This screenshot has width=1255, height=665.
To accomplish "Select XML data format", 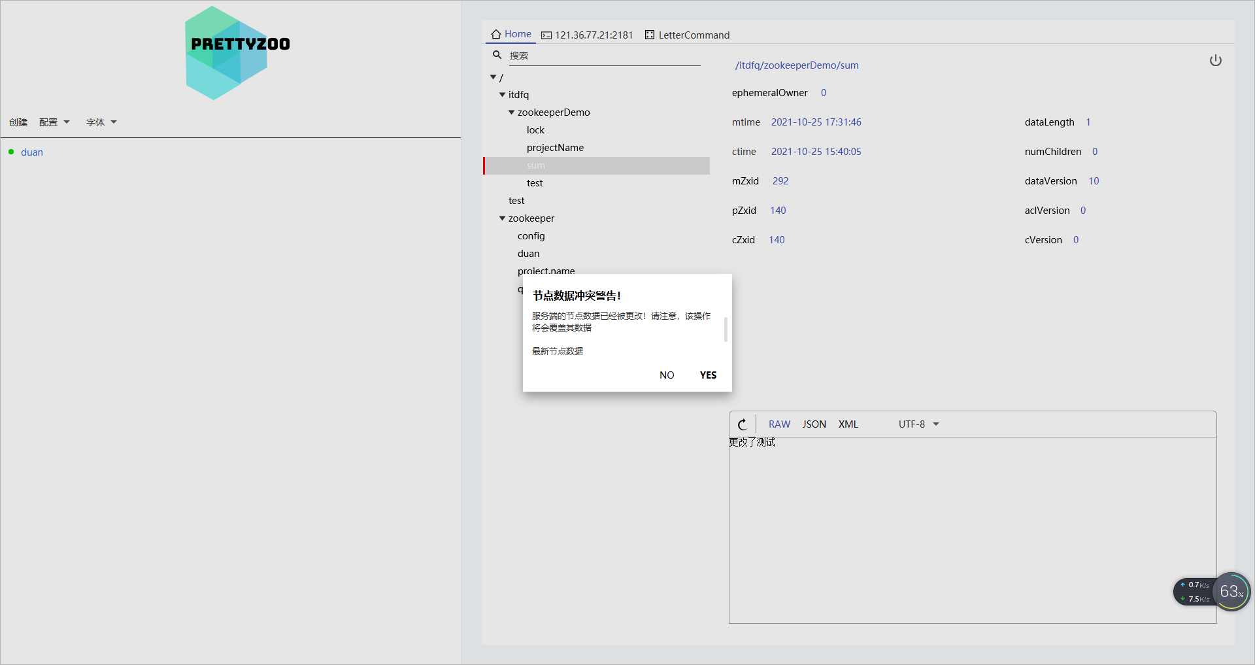I will [x=848, y=424].
